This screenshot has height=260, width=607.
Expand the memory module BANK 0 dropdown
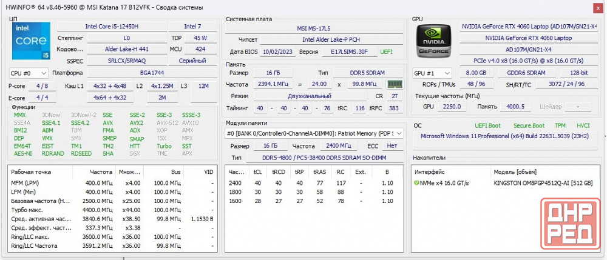pos(314,133)
